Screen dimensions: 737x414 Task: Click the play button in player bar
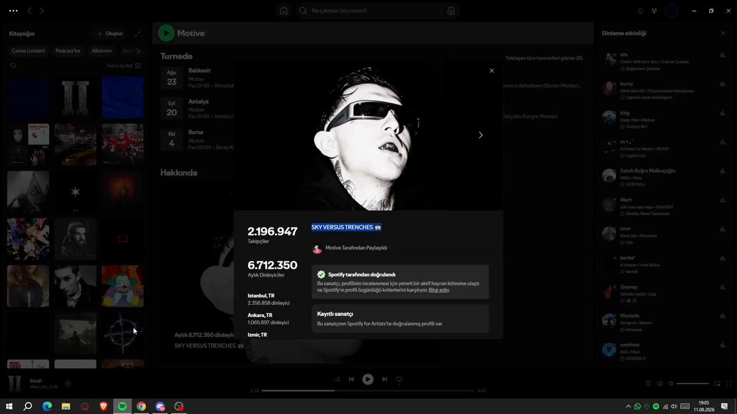(367, 379)
